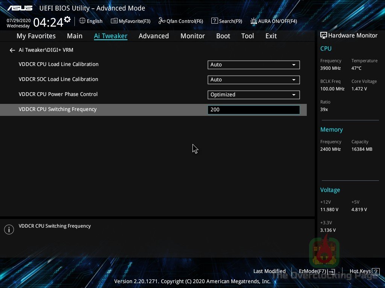Screen dimensions: 385x288
Task: Open the VDDCR SOC Load Line Calibration dropdown
Action: (253, 79)
